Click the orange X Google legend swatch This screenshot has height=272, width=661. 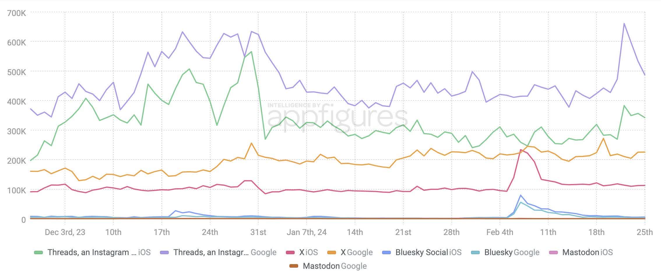[x=332, y=252]
